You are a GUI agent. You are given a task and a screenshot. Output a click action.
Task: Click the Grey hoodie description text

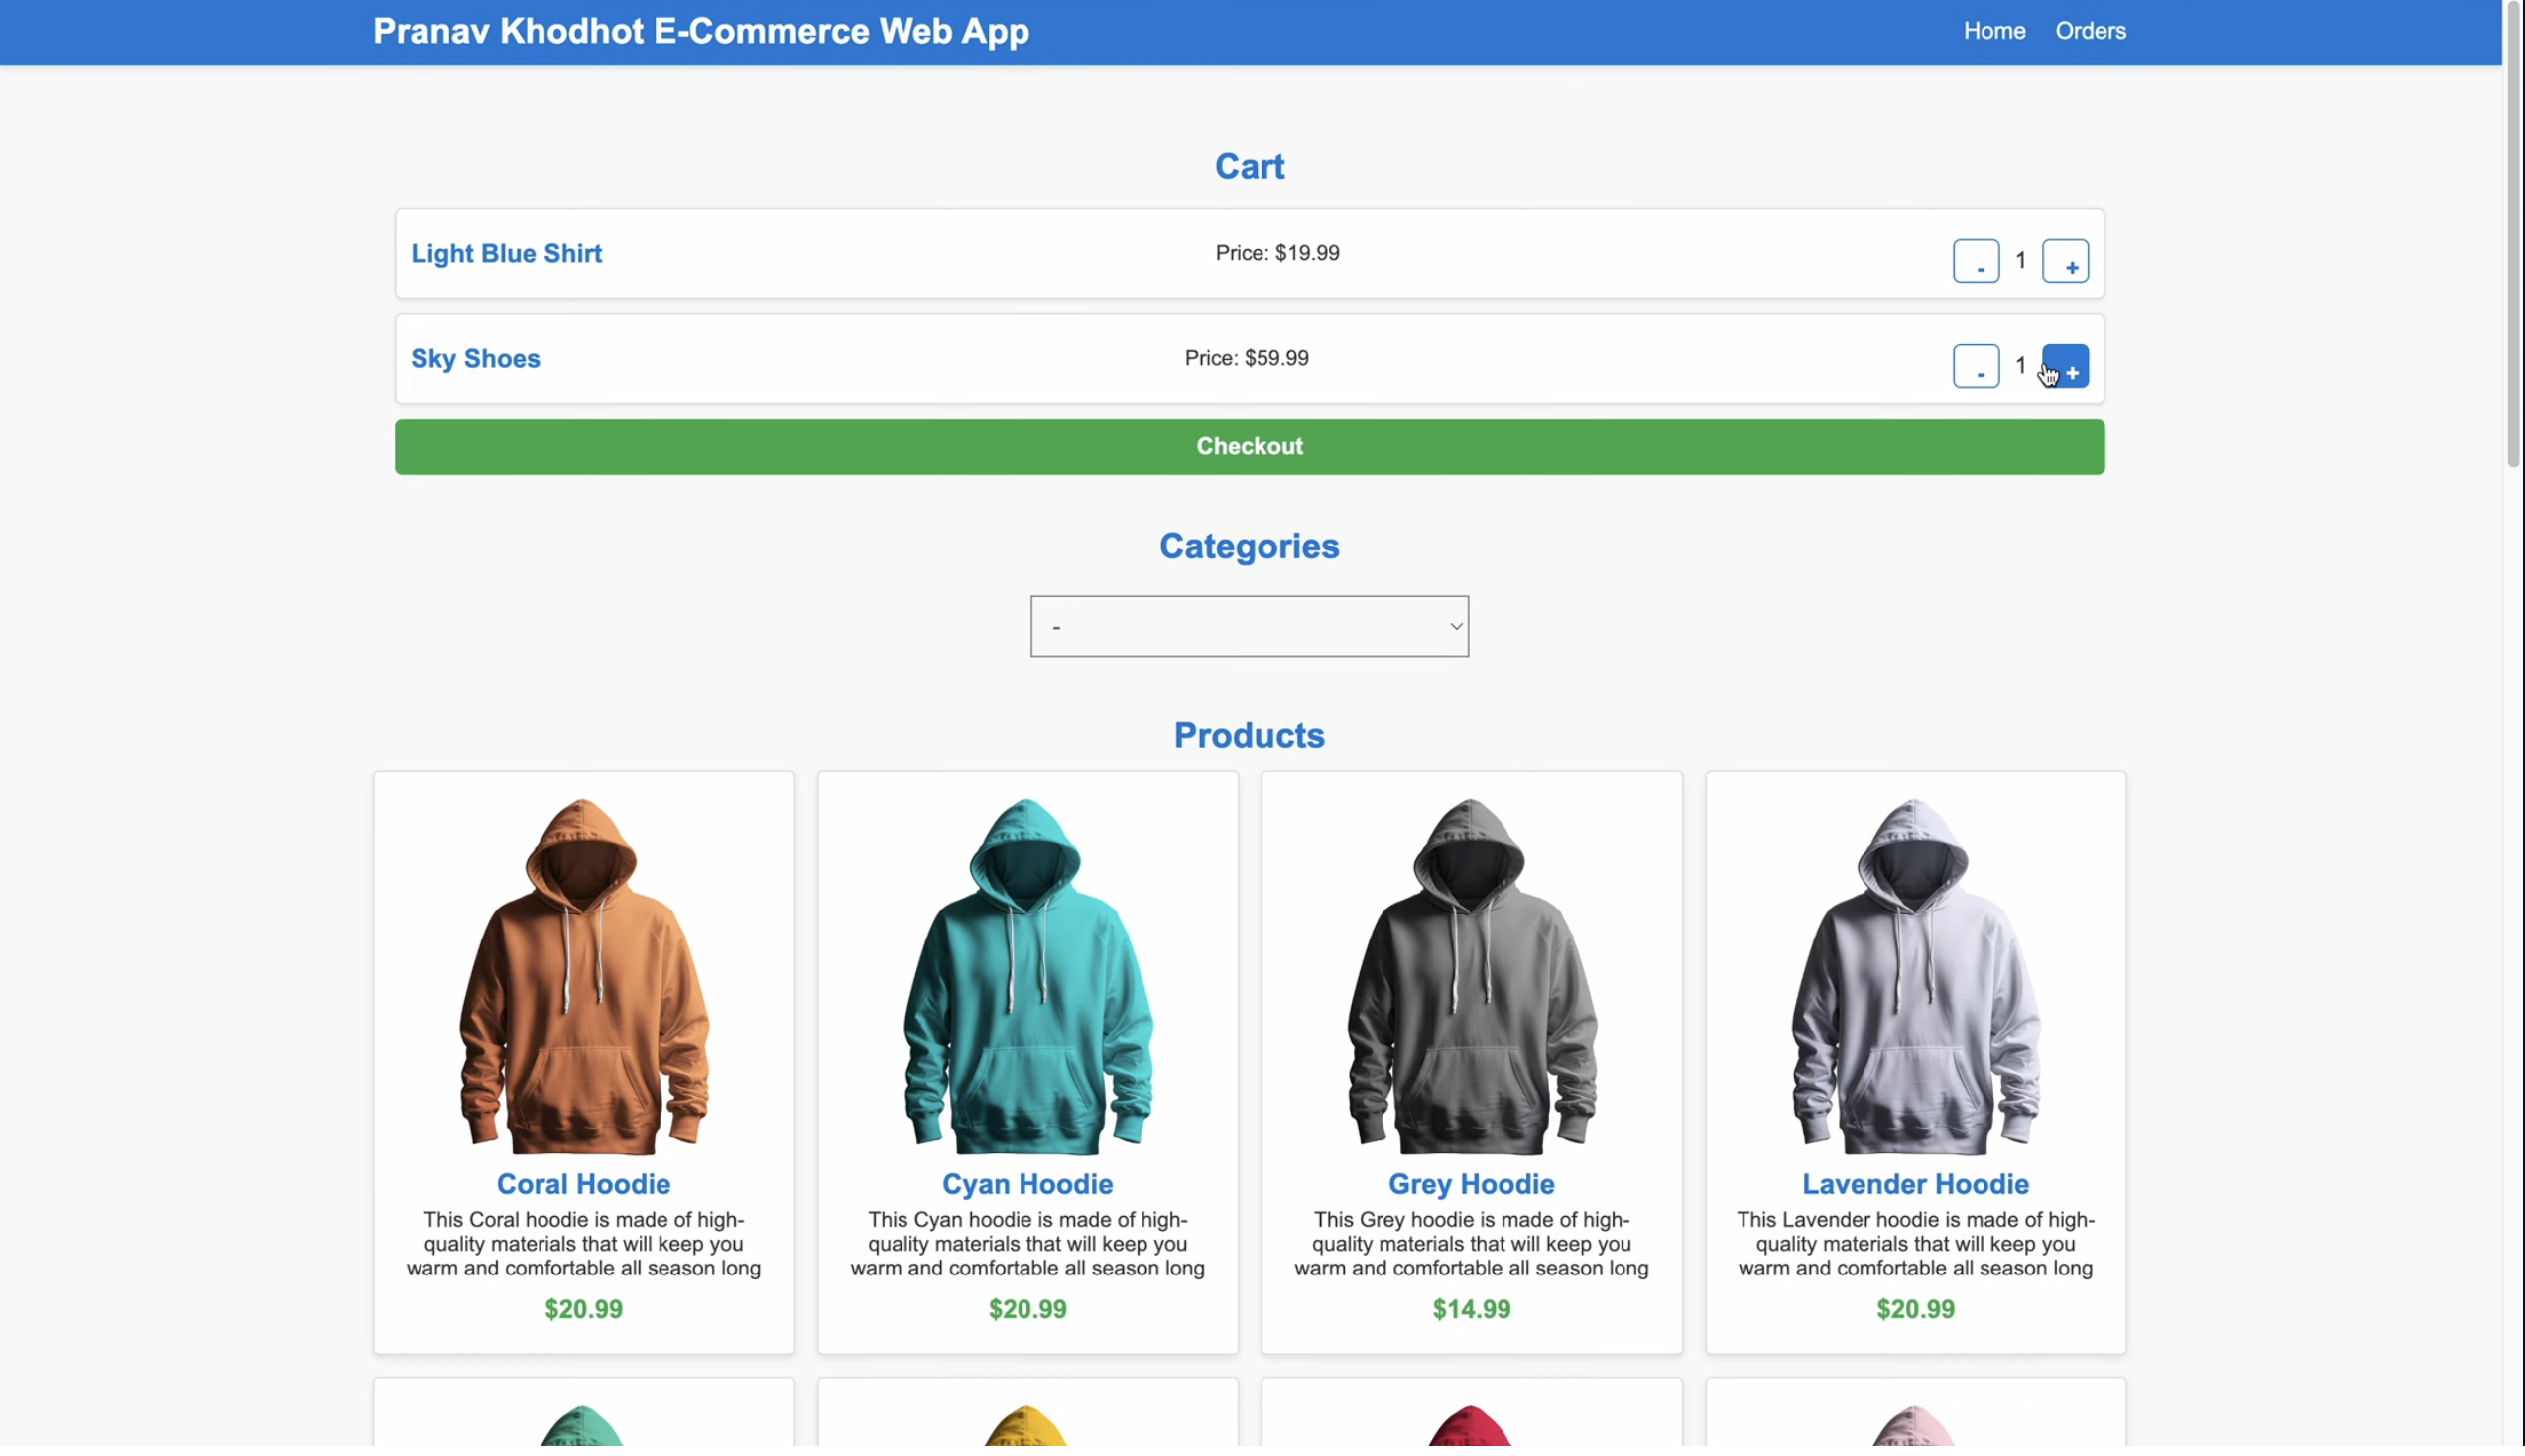point(1472,1245)
